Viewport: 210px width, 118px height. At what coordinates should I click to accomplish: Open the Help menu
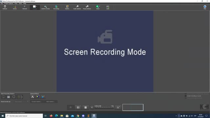tap(25, 4)
